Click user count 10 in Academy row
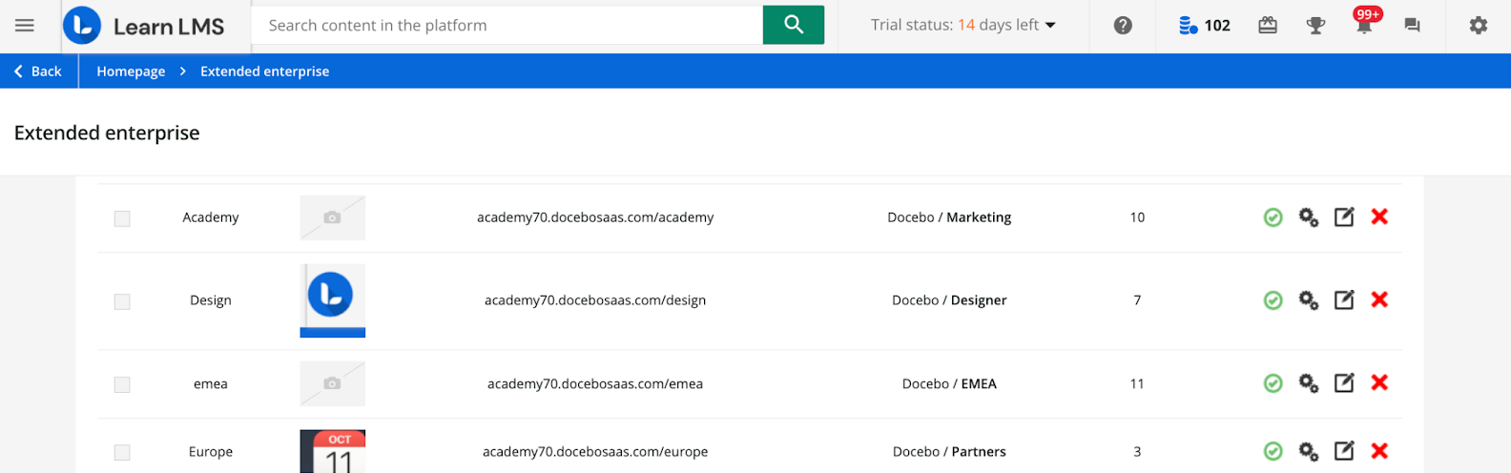The image size is (1511, 473). click(1137, 217)
